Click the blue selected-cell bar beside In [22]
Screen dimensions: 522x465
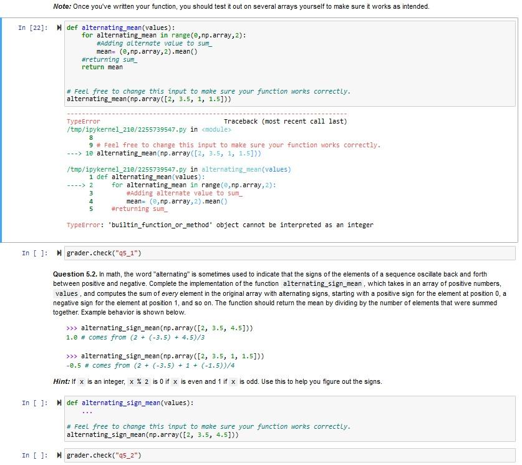[x=1, y=130]
